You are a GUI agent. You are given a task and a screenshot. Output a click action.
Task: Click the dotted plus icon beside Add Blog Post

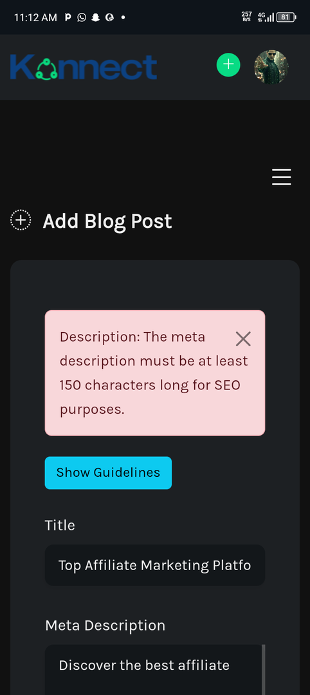[21, 220]
